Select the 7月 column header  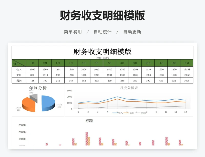[109, 63]
